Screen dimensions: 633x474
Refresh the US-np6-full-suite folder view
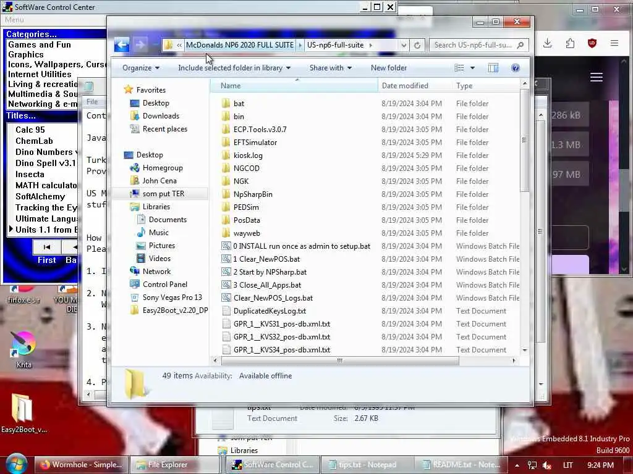click(x=417, y=45)
